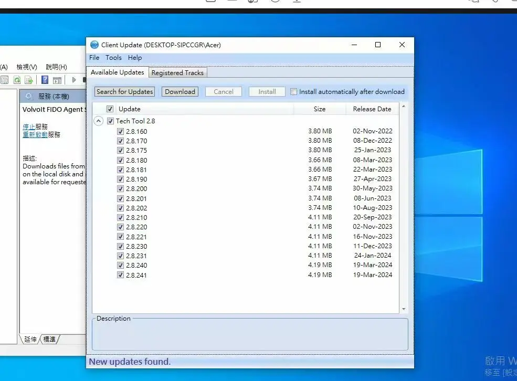Viewport: 517px width, 381px height.
Task: Click the Client Update globe icon in title bar
Action: (x=94, y=45)
